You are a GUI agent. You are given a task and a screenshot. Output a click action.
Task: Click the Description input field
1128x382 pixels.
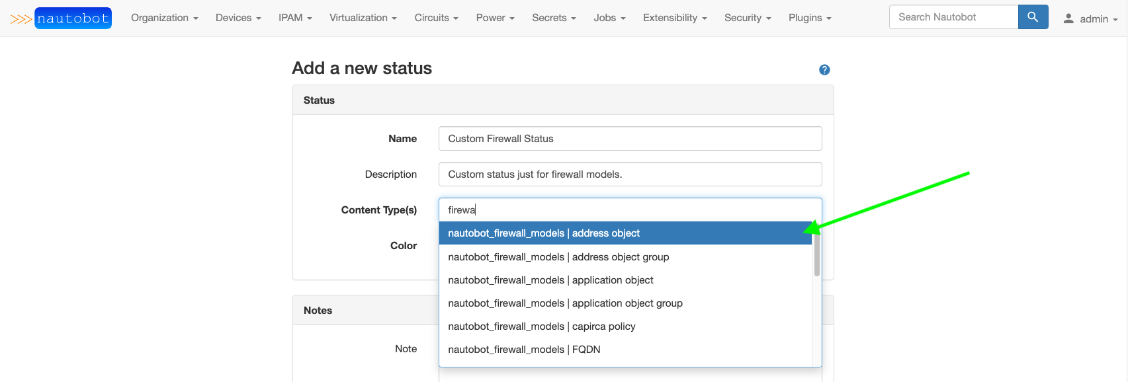pos(630,174)
